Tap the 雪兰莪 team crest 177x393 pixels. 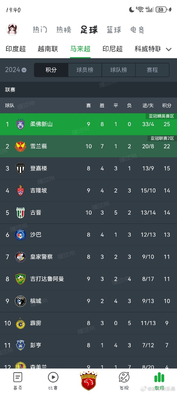click(x=21, y=146)
